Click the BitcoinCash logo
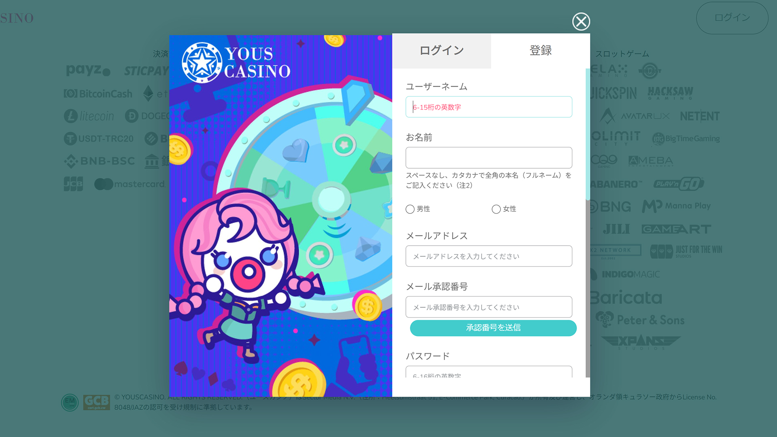This screenshot has height=437, width=777. click(98, 93)
